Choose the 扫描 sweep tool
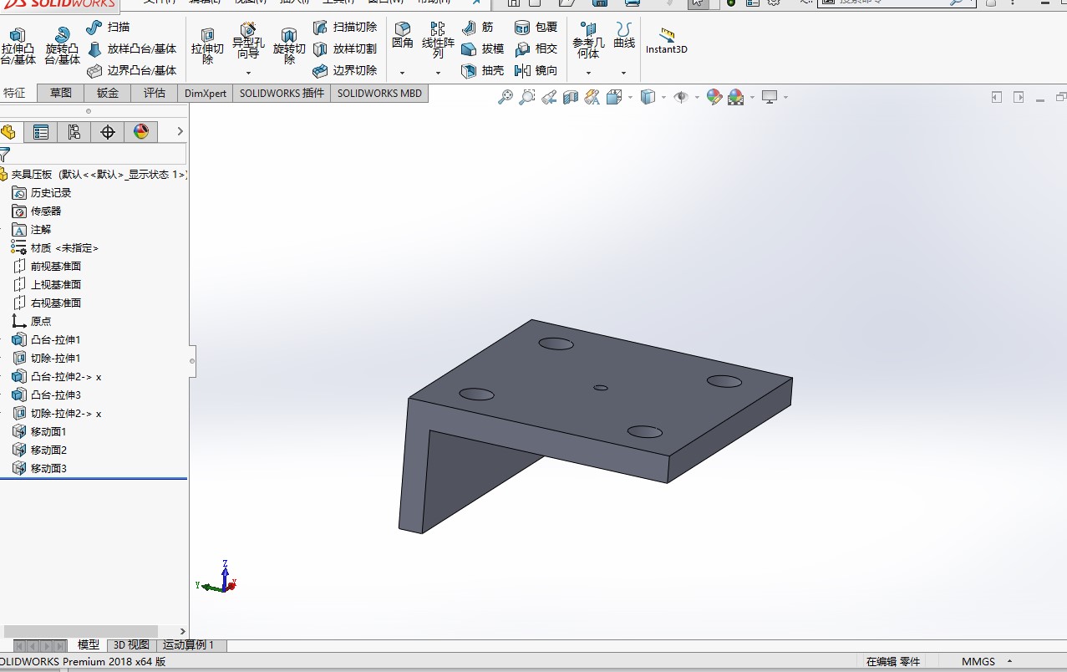 (x=108, y=27)
